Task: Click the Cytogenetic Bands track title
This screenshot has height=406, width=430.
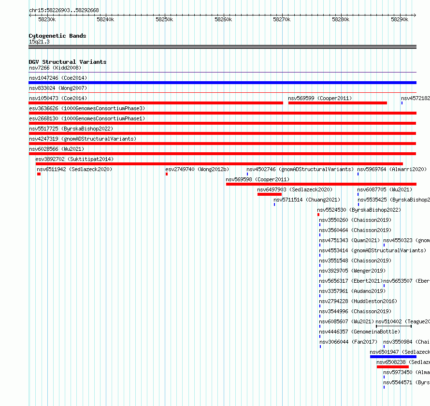Action: (57, 36)
